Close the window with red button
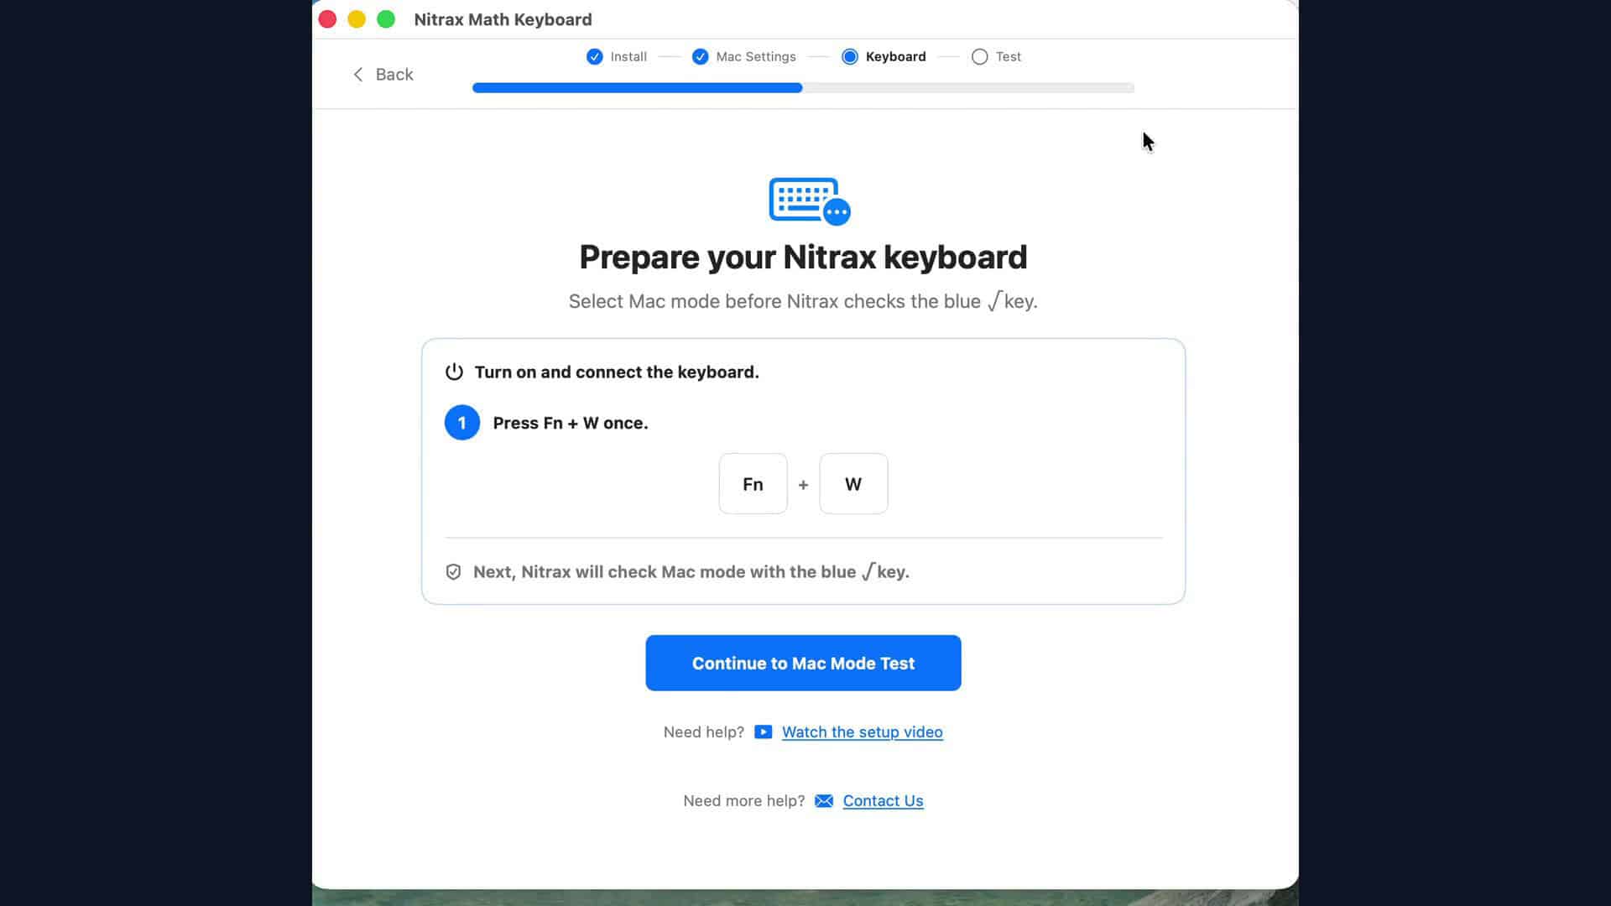 point(327,19)
